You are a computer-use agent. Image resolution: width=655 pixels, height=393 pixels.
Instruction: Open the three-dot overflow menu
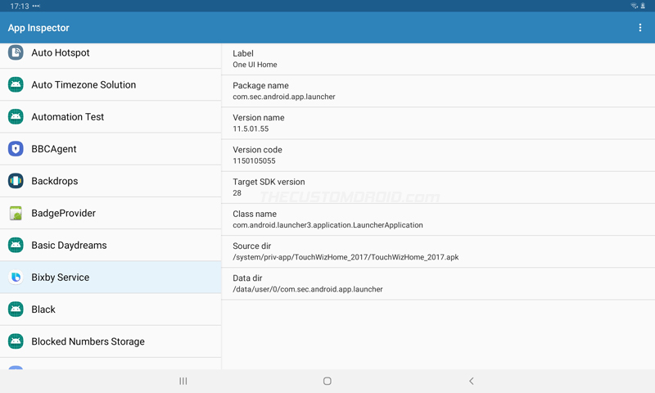pos(639,28)
